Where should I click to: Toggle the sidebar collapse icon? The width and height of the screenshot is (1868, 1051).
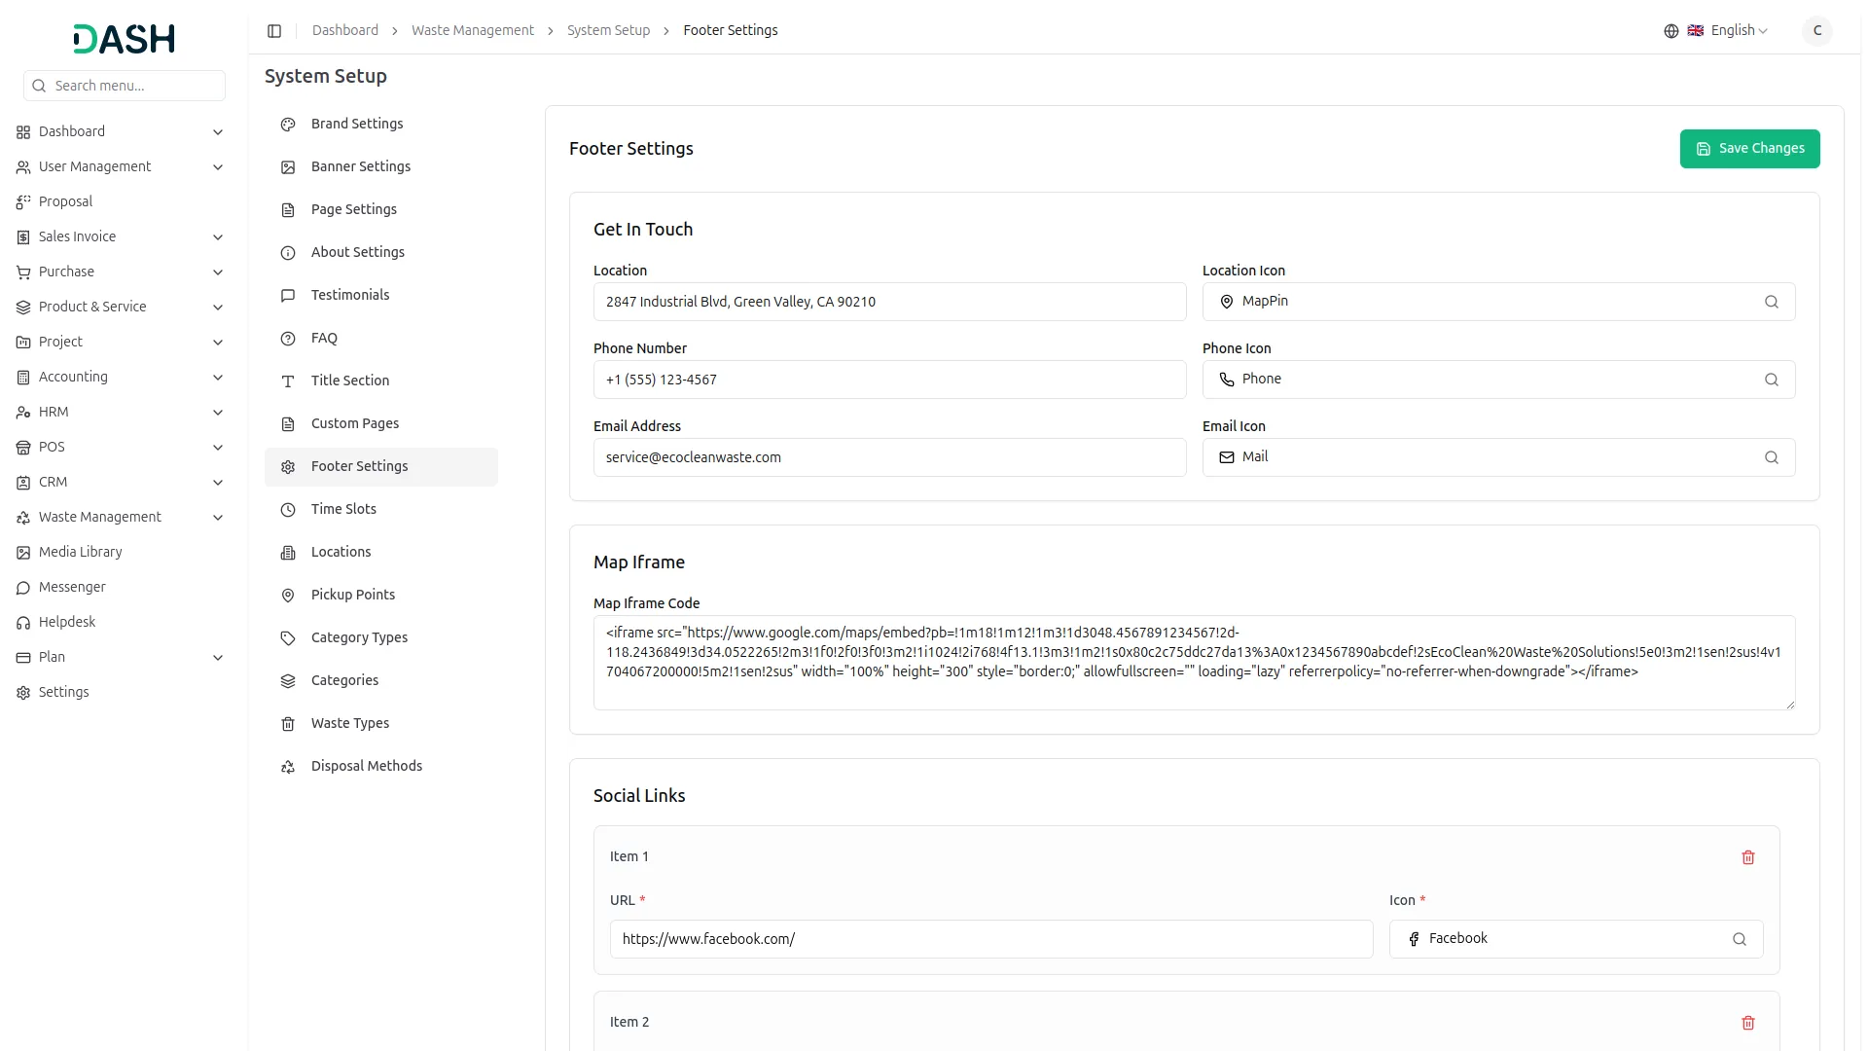coord(274,31)
